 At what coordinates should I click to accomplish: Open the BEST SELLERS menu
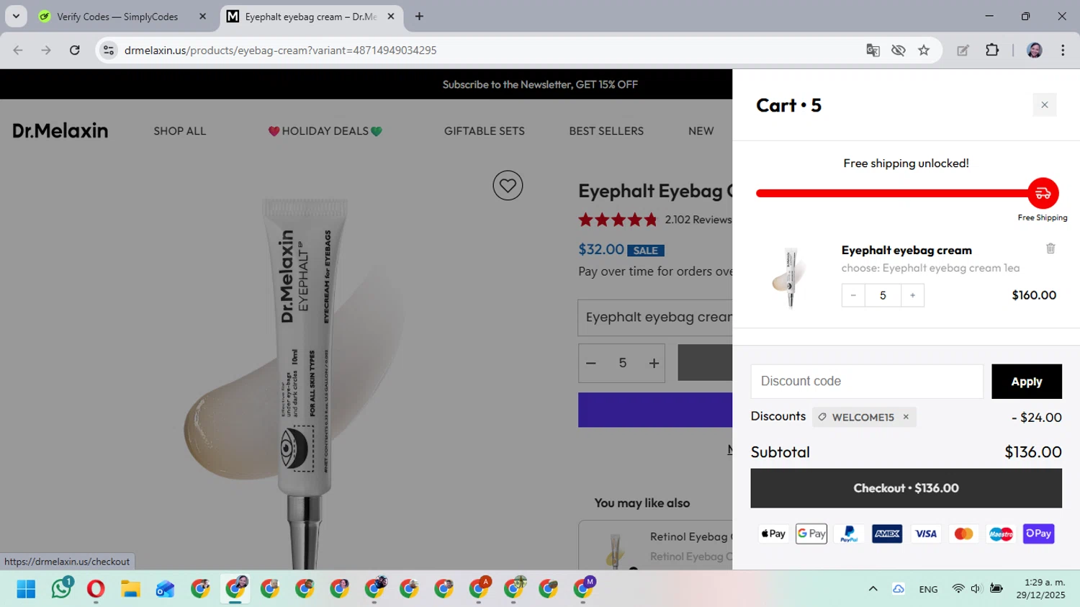coord(606,131)
